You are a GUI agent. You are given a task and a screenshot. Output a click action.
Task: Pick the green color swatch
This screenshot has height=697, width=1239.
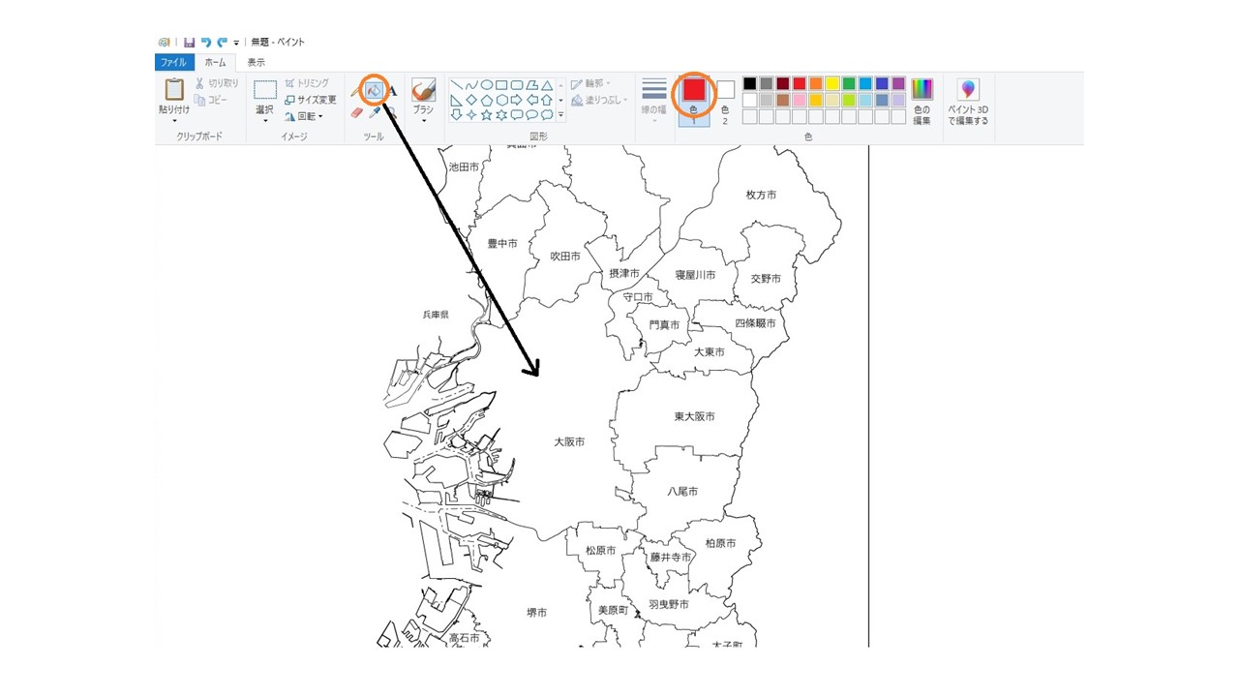849,84
